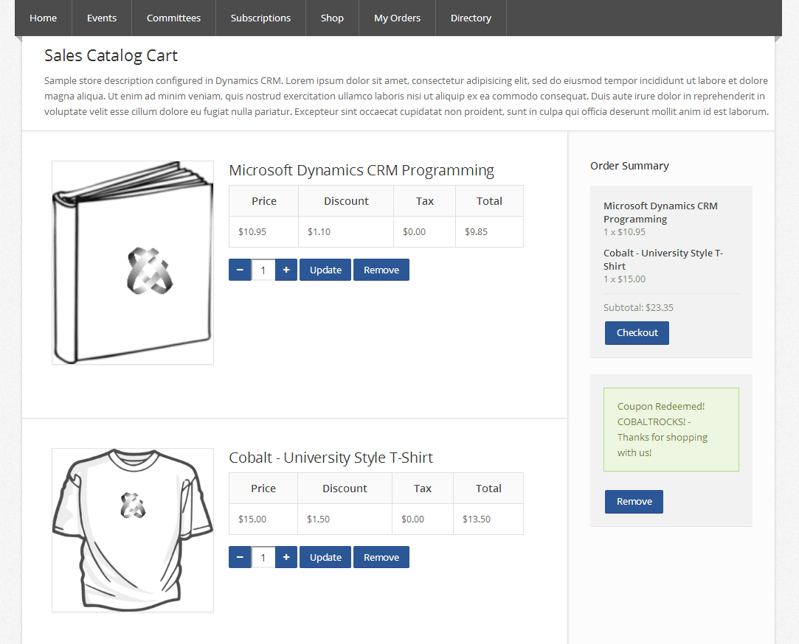Screen dimensions: 799x644
Task: Click the $10.95 price cell
Action: point(263,231)
